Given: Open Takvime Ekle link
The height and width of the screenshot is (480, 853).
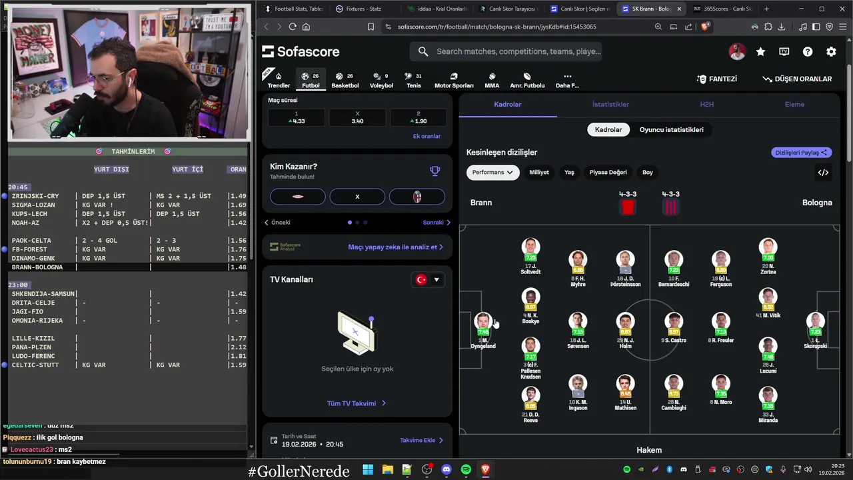Looking at the screenshot, I should [421, 440].
